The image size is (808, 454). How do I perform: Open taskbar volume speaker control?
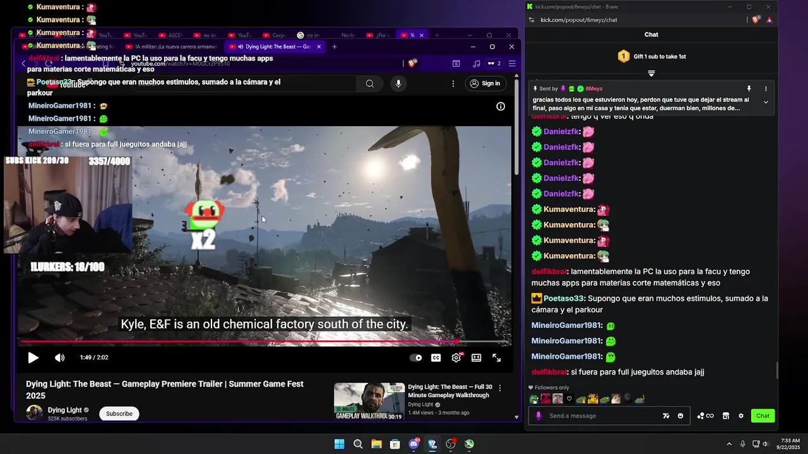pos(765,444)
